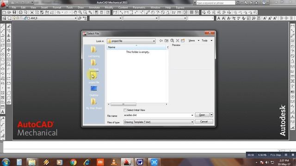Click the volume icon in system tray

click(267, 162)
